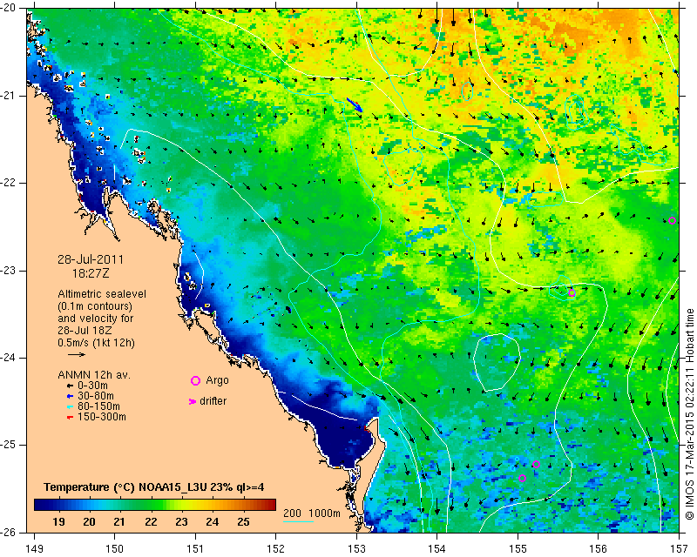
Task: Click the latitude axis label -21
Action: [x=9, y=96]
